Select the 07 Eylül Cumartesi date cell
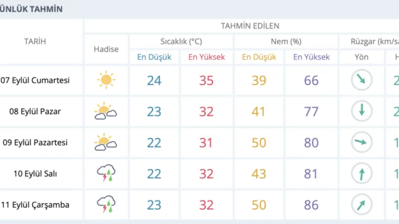 click(35, 80)
